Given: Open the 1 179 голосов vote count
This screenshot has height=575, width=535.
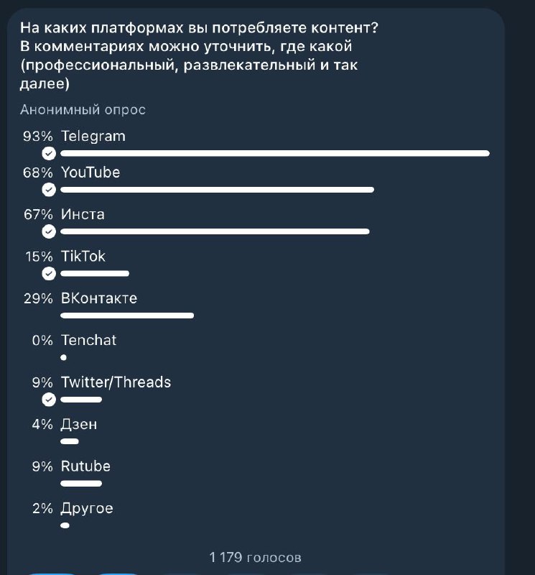Looking at the screenshot, I should point(255,557).
